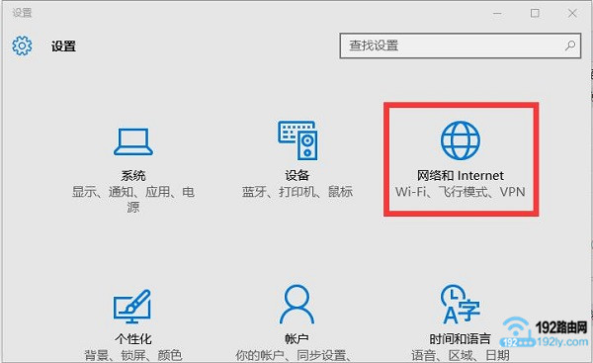Open the Devices (设备) keyboard and speaker icon
593x363 pixels.
point(297,140)
